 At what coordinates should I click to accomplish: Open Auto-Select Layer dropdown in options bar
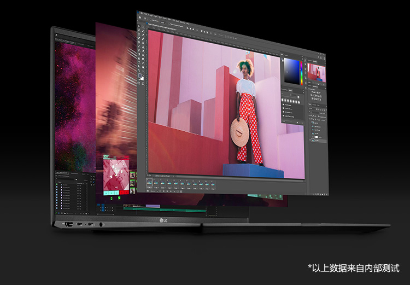coord(163,23)
